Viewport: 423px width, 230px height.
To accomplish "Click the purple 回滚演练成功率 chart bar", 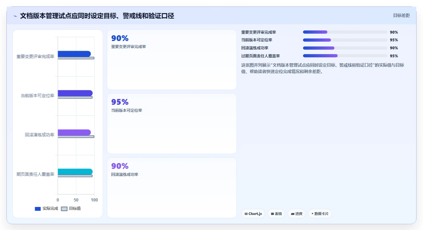I will click(74, 132).
